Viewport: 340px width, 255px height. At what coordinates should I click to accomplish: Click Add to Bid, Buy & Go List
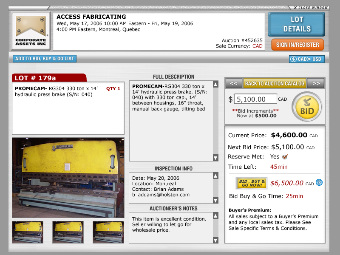point(45,59)
